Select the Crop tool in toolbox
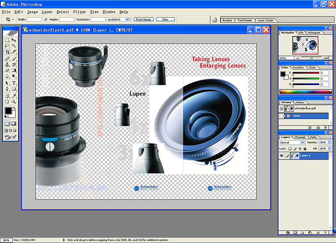 coord(7,52)
